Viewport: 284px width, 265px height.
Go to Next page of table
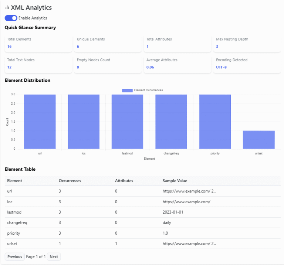coord(54,256)
